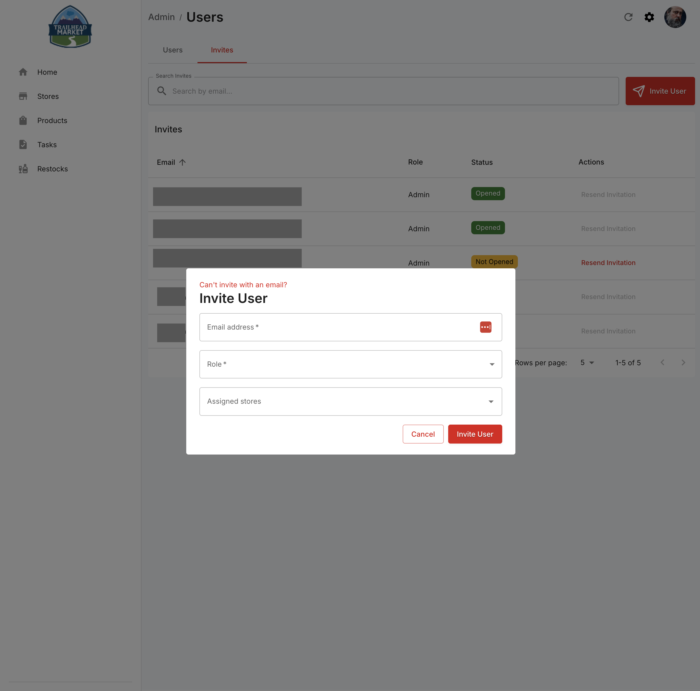Cancel the Invite User dialog

point(423,434)
